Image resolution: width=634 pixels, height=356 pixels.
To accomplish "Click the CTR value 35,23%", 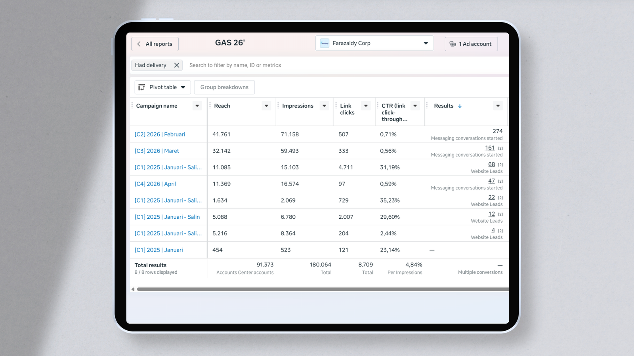I will tap(390, 201).
